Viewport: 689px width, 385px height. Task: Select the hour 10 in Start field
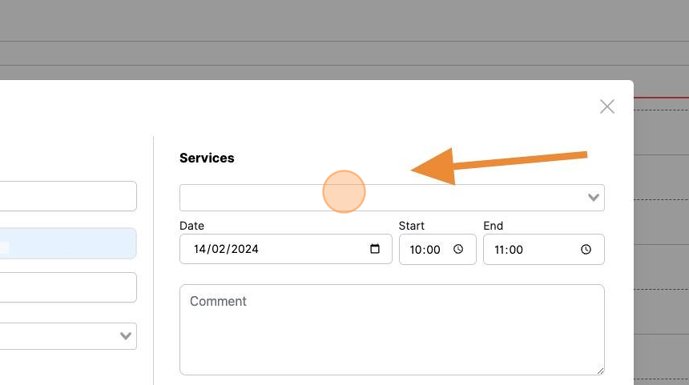[415, 250]
